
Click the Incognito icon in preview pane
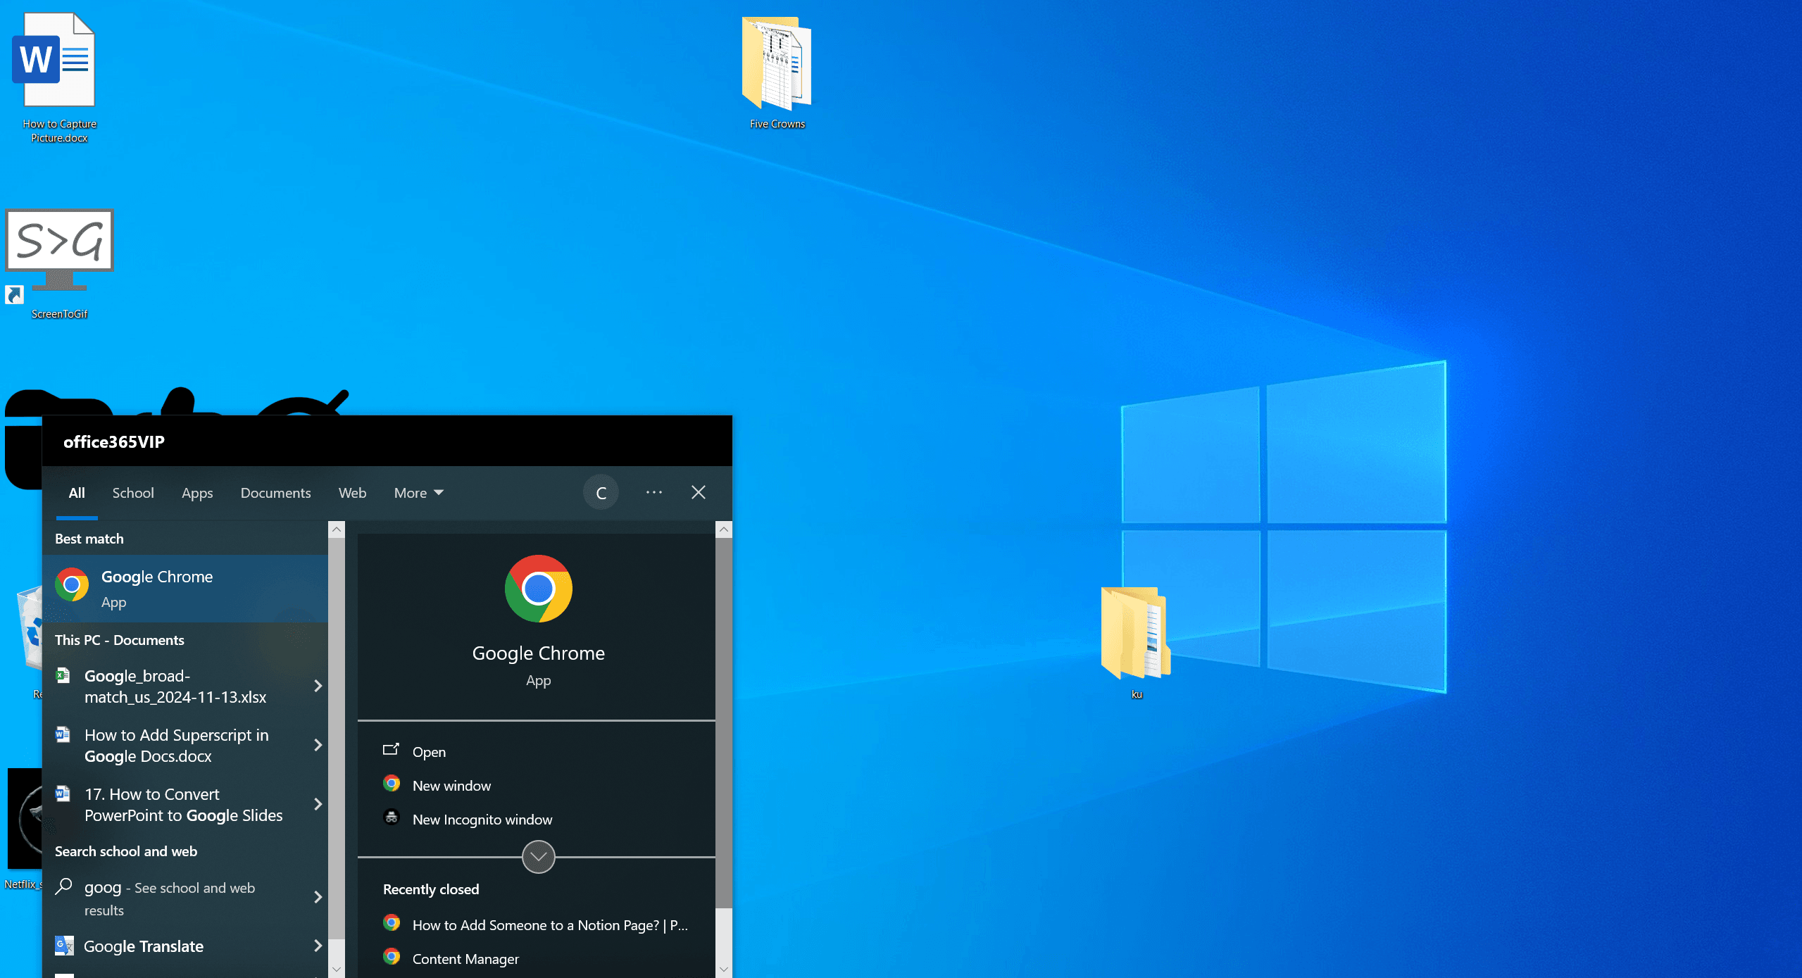coord(392,817)
